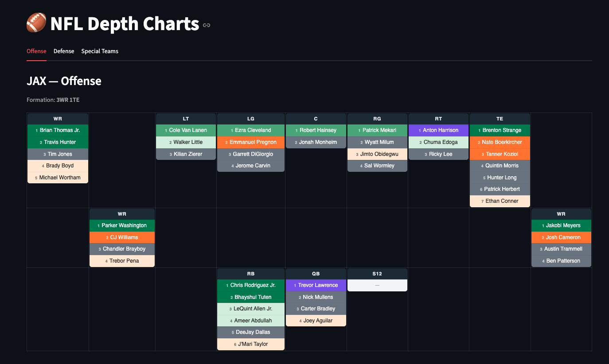Click Emmanuel Pregnon orange row
Image resolution: width=609 pixels, height=364 pixels.
251,142
